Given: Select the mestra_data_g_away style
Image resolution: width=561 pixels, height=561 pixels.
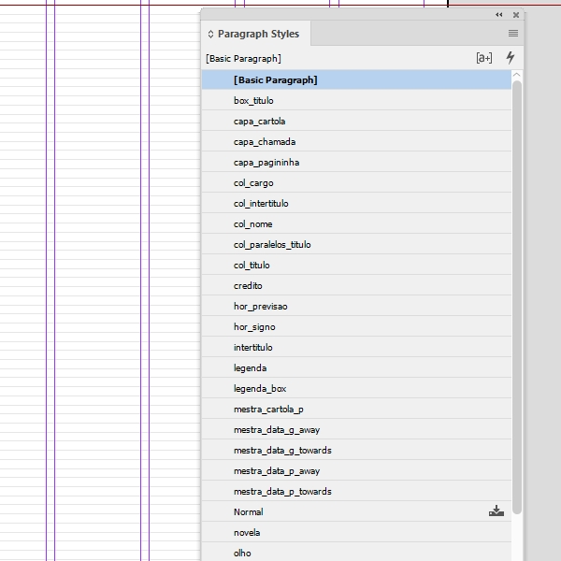Looking at the screenshot, I should click(356, 430).
